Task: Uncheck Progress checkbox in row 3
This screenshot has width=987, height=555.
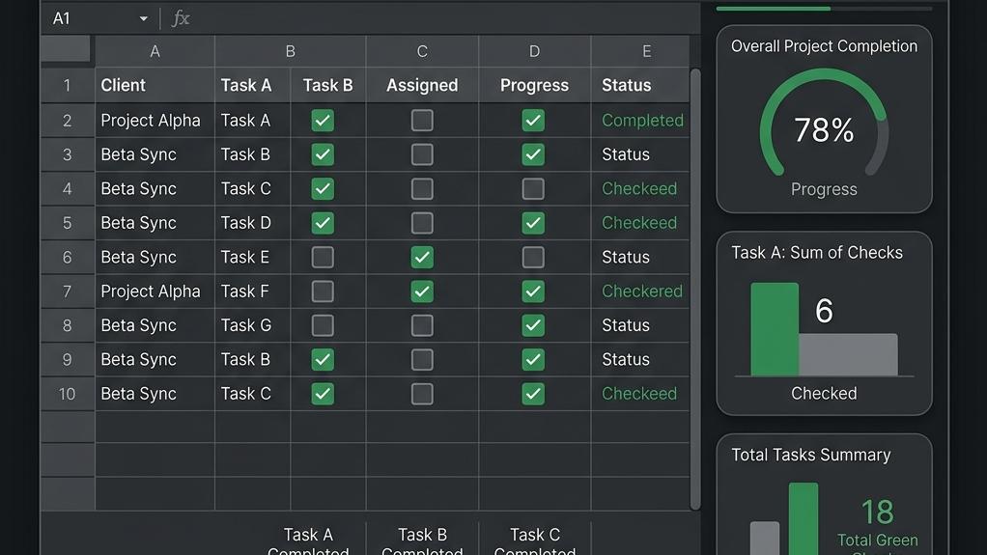Action: pyautogui.click(x=533, y=154)
